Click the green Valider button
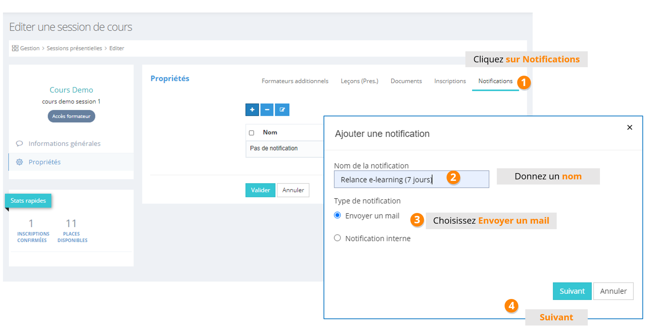 260,190
